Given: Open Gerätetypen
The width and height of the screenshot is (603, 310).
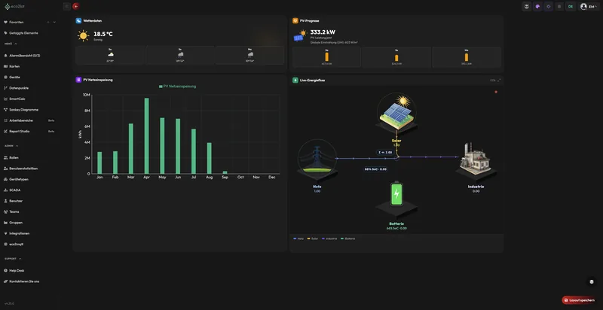Looking at the screenshot, I should click(x=18, y=179).
